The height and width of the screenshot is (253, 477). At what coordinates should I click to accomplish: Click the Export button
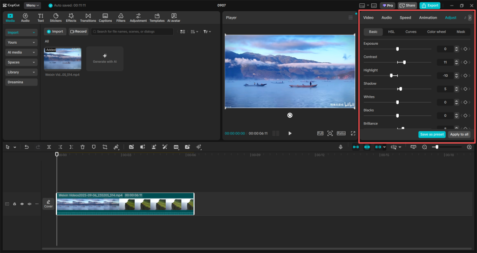point(430,6)
